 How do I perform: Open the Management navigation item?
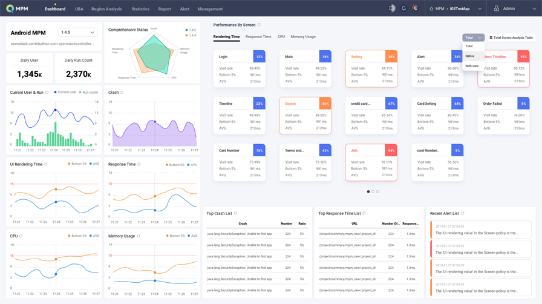pyautogui.click(x=210, y=9)
